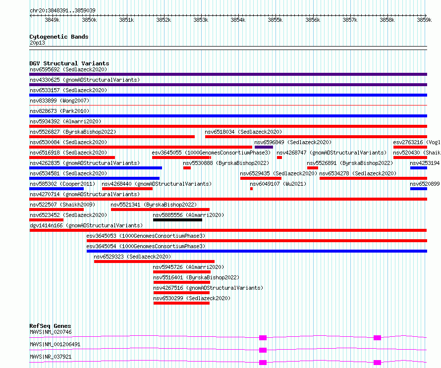The width and height of the screenshot is (441, 368).
Task: Click the 3855k ruler position
Action: click(275, 20)
